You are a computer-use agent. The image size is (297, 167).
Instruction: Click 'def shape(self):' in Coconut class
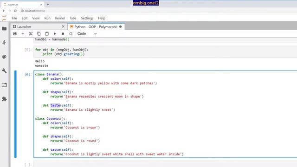(58, 136)
